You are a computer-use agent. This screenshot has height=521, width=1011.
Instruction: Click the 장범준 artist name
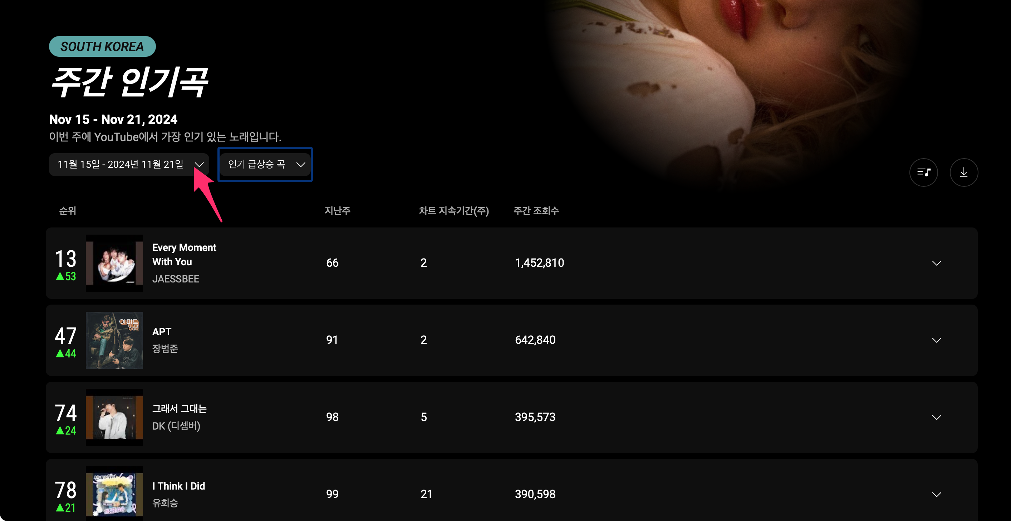(x=165, y=349)
